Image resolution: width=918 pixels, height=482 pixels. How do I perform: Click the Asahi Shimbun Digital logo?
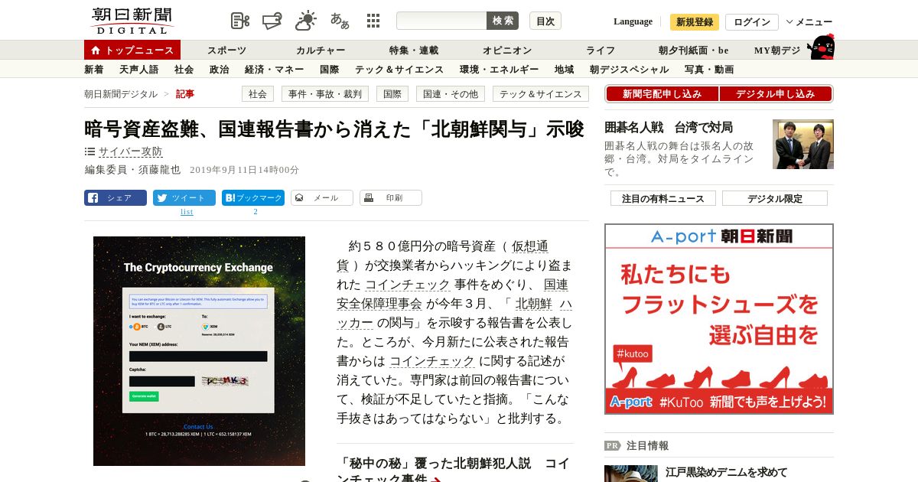[132, 21]
